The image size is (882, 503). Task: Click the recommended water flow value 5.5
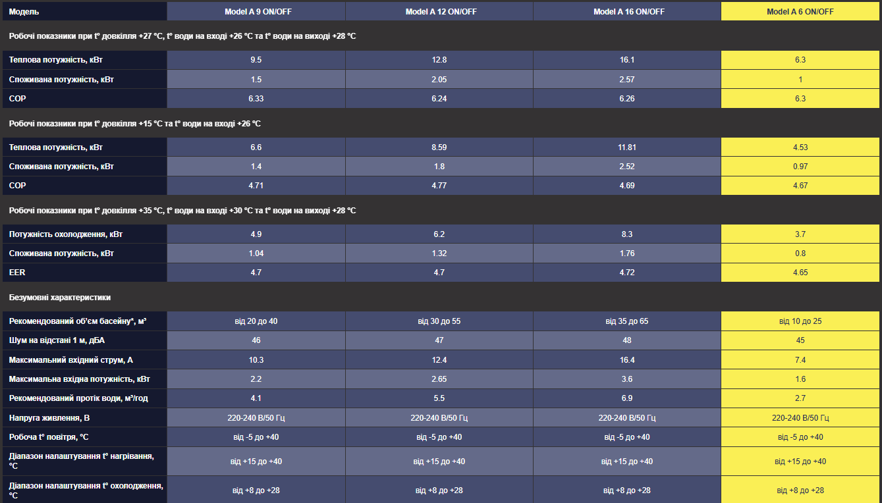tap(439, 398)
